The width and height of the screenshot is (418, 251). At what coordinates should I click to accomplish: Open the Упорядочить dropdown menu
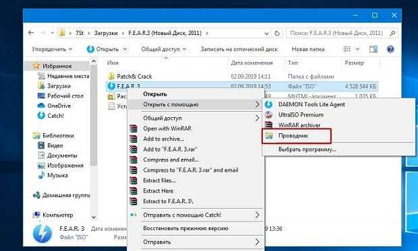click(x=52, y=49)
